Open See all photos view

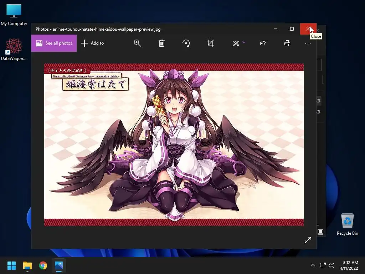(54, 43)
